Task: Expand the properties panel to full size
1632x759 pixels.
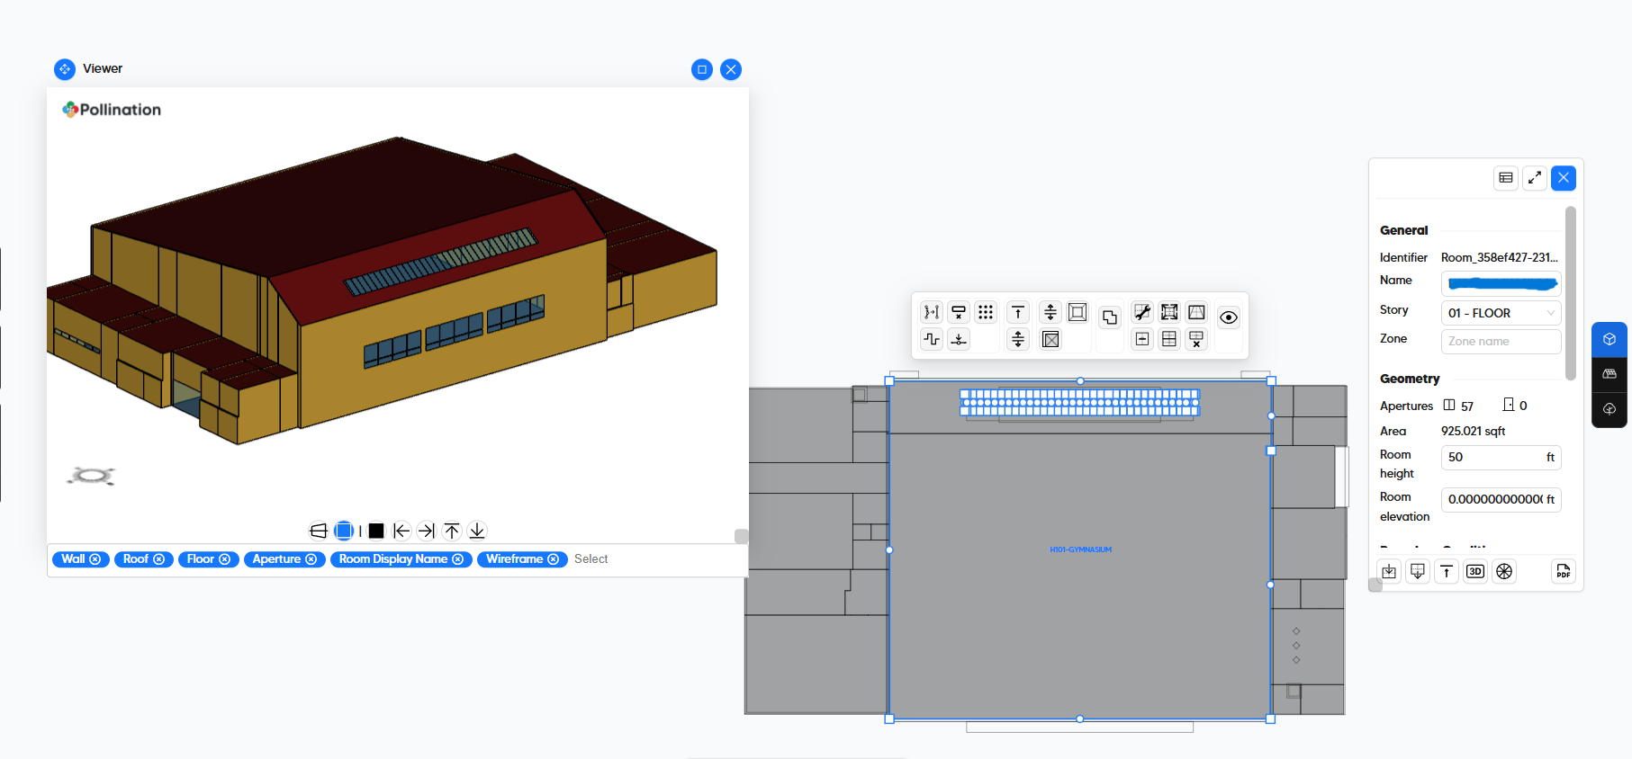Action: pos(1535,178)
